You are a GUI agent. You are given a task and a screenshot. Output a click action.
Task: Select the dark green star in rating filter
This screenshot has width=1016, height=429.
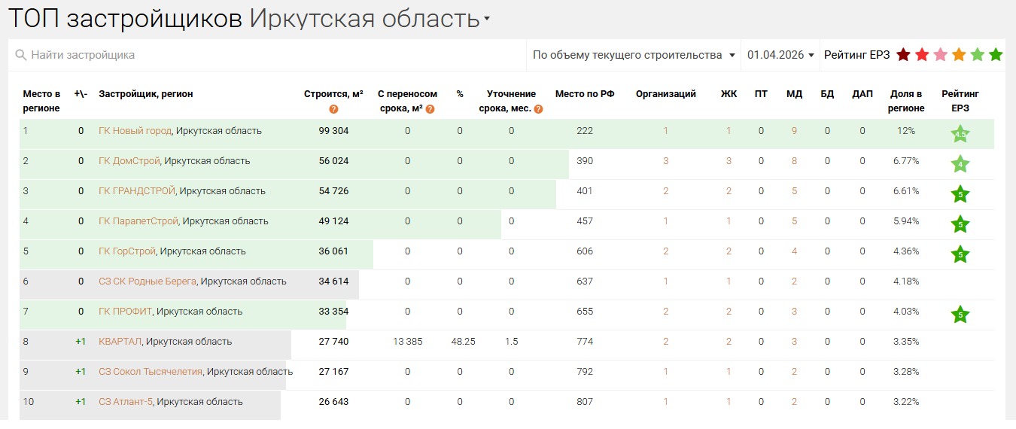tap(996, 55)
